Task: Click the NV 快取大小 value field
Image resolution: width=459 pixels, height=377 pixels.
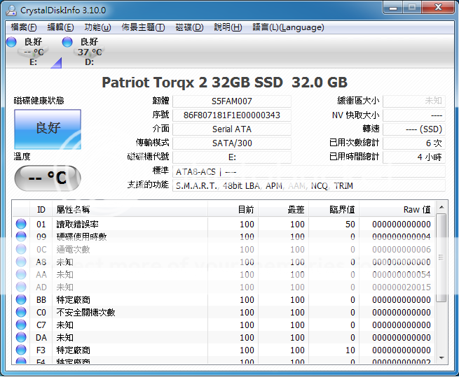Action: [x=414, y=115]
